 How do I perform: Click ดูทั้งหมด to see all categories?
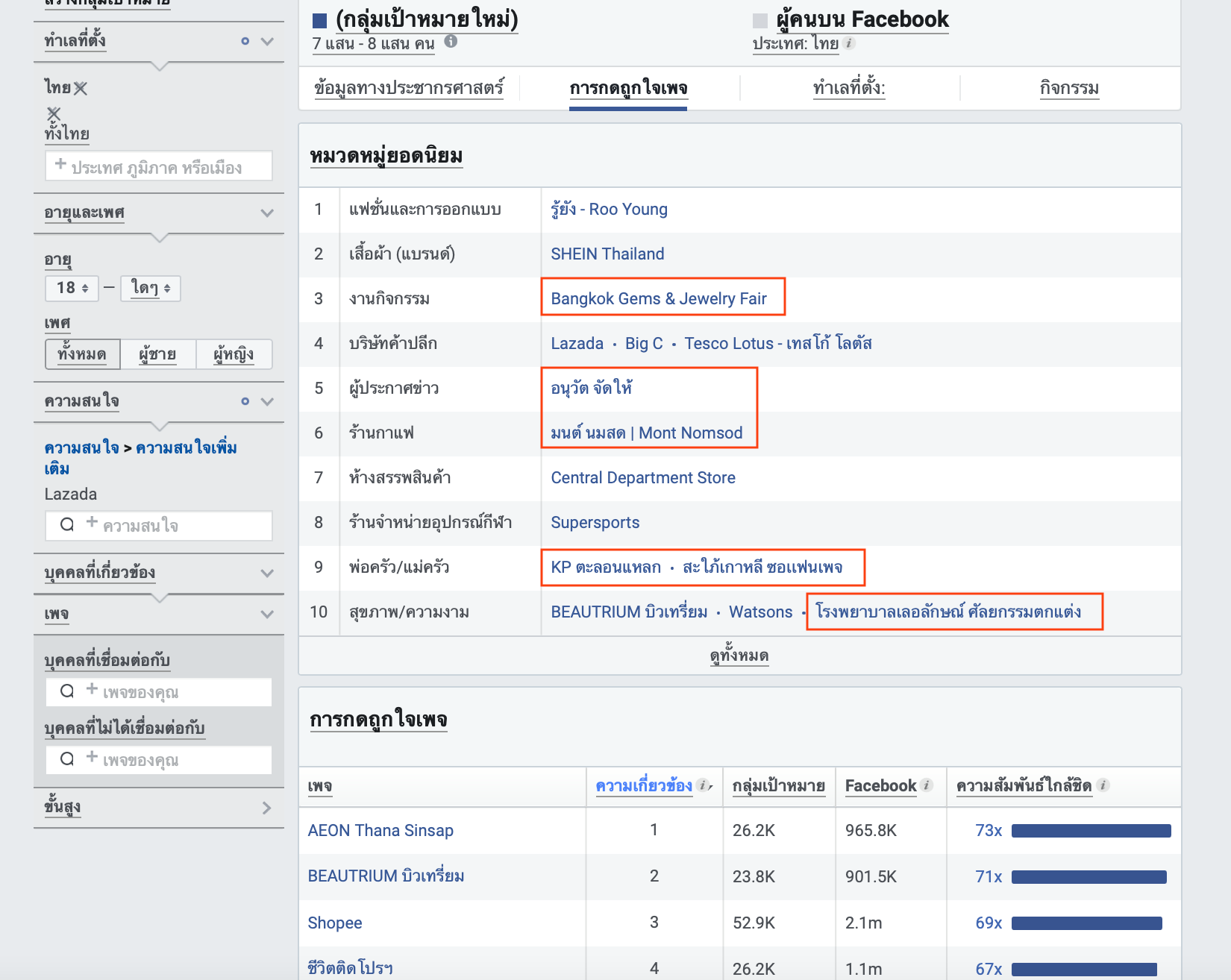pos(739,656)
